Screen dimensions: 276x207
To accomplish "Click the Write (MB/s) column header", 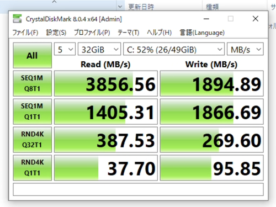I will point(211,65).
